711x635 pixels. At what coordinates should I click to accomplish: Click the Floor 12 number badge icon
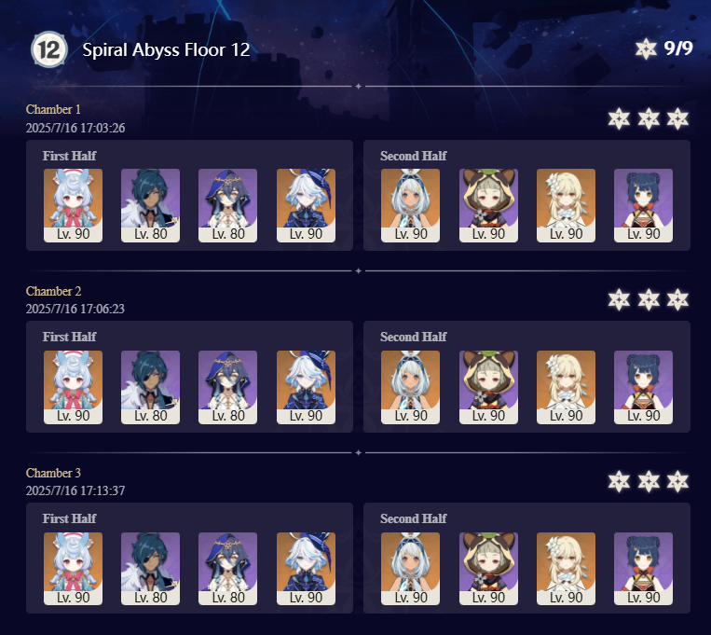coord(49,49)
